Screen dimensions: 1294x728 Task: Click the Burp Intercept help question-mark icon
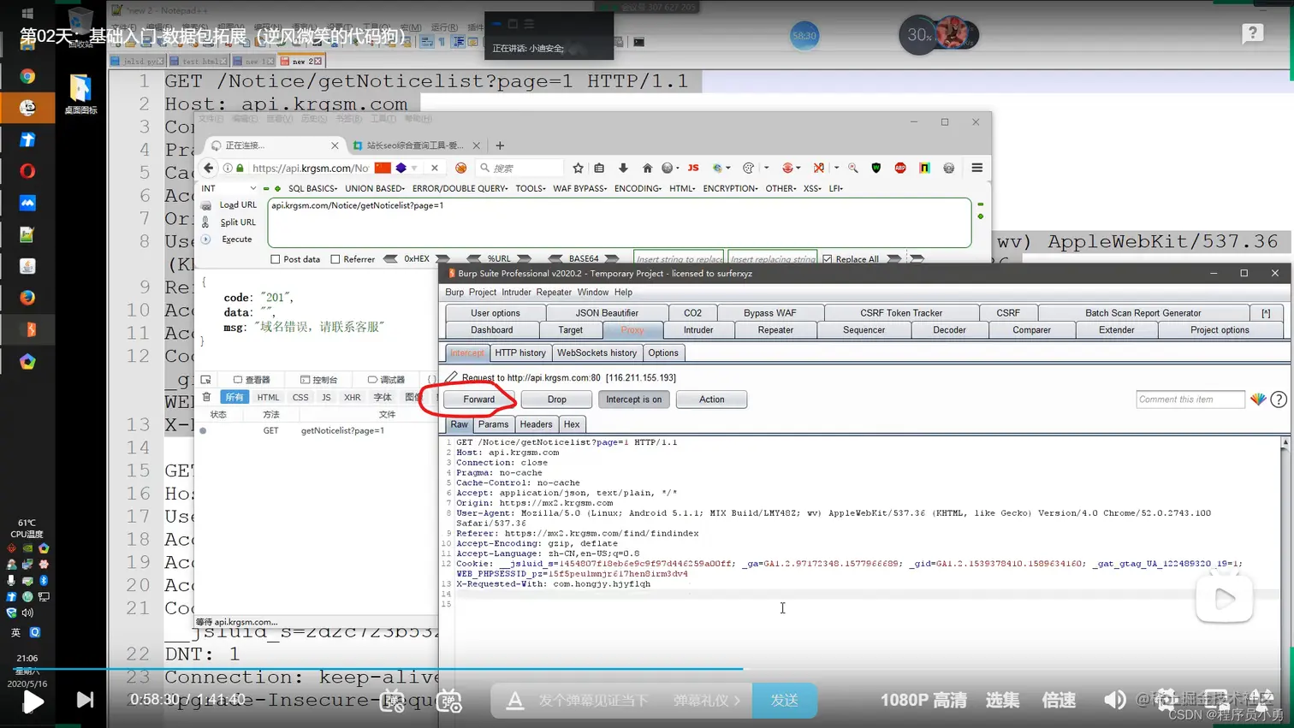click(1279, 400)
